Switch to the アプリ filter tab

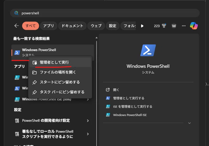coord(48,26)
